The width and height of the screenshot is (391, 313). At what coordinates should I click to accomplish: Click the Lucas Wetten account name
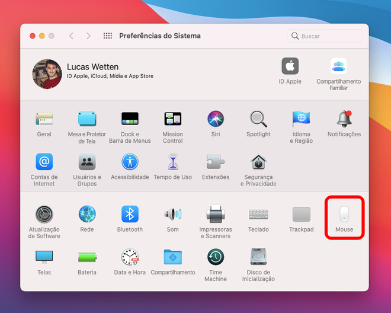(93, 67)
